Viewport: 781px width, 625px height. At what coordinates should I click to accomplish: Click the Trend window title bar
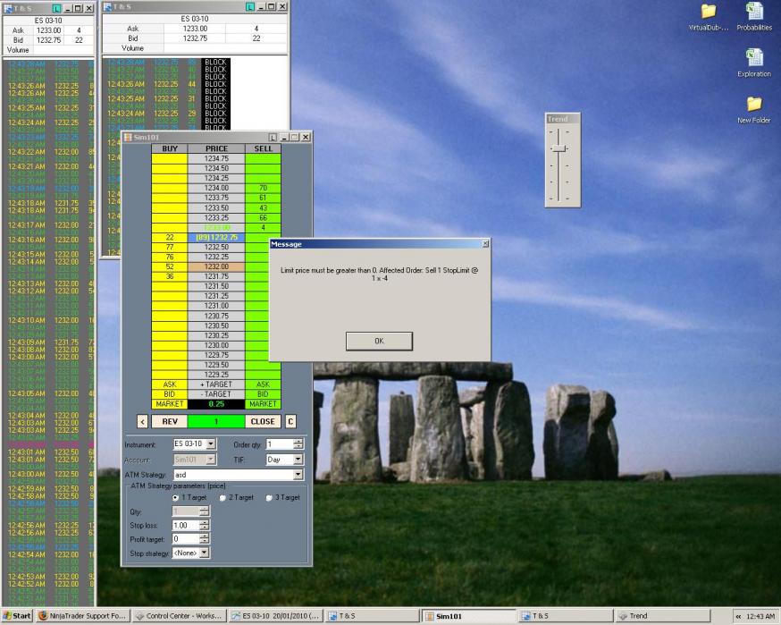coord(562,119)
